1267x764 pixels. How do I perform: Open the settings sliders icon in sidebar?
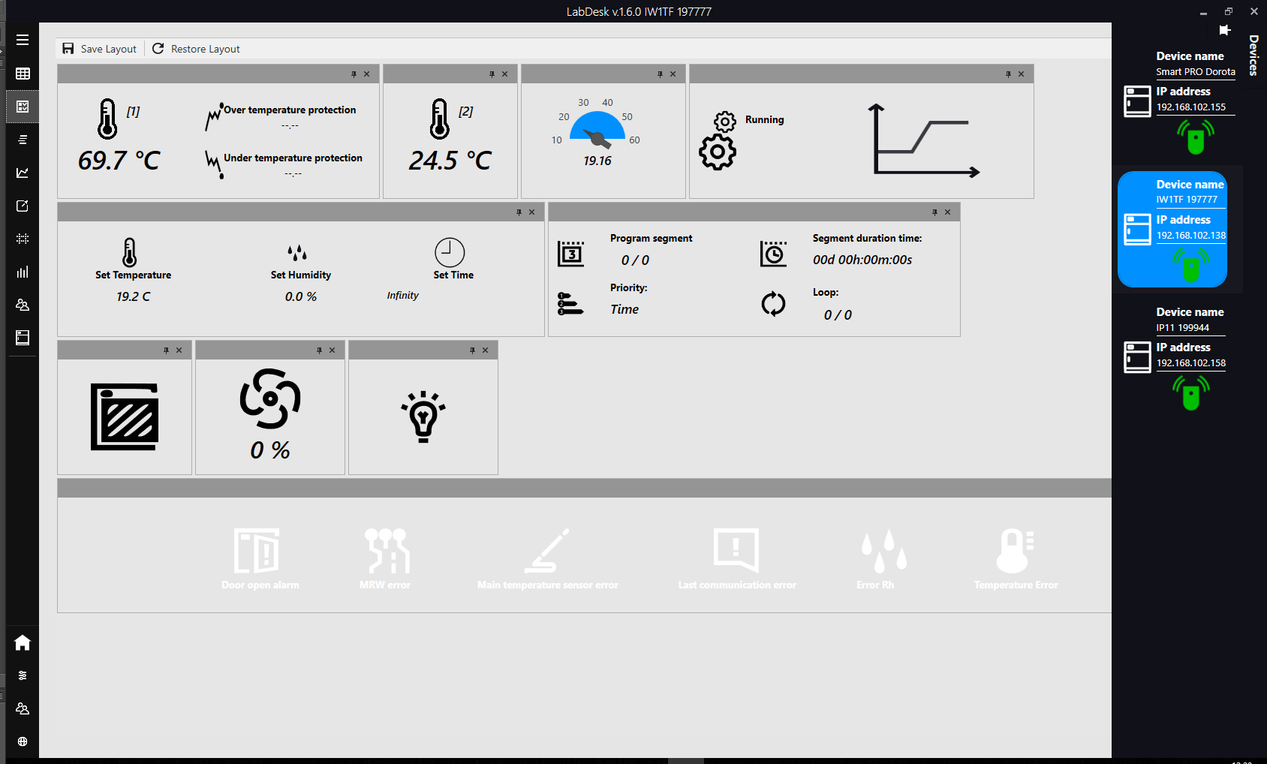pyautogui.click(x=23, y=675)
